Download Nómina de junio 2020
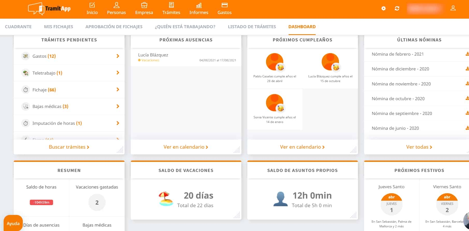 pos(467,128)
